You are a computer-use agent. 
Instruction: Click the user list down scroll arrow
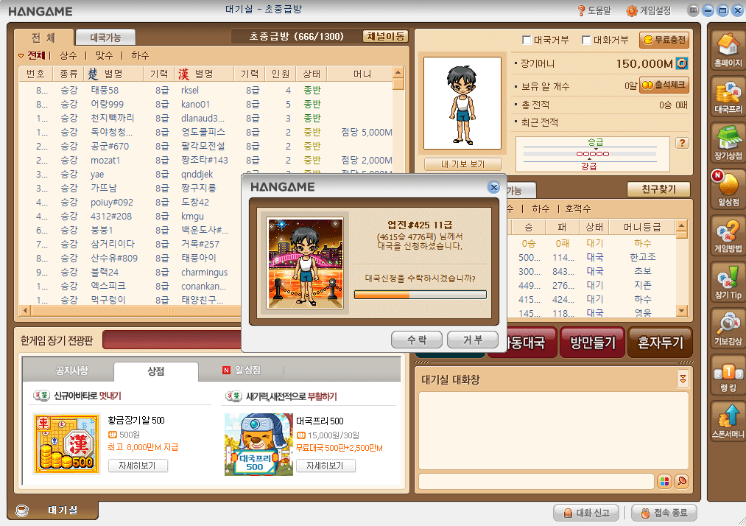(682, 310)
